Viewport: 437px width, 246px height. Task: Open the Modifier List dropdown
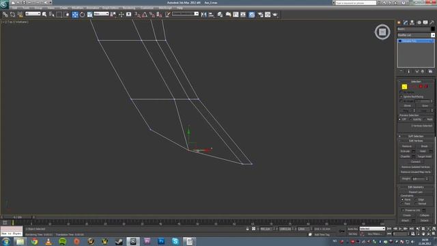click(x=416, y=35)
